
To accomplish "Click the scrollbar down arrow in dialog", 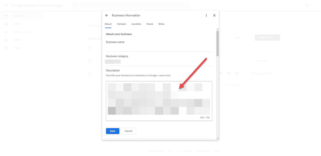I will click(x=218, y=138).
